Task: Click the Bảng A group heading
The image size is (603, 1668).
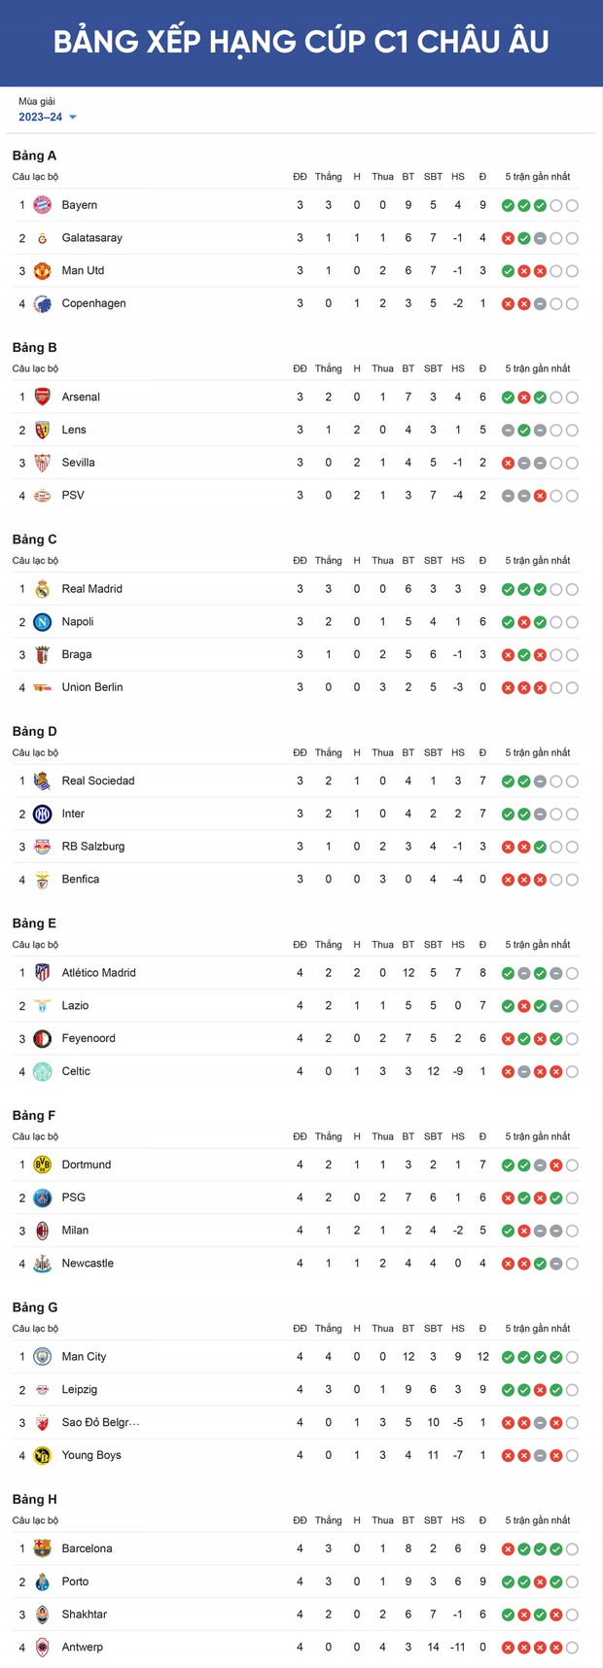Action: [x=35, y=156]
